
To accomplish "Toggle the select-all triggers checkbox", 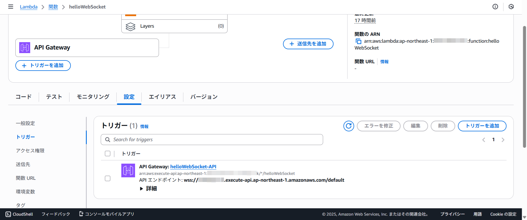I will click(108, 154).
